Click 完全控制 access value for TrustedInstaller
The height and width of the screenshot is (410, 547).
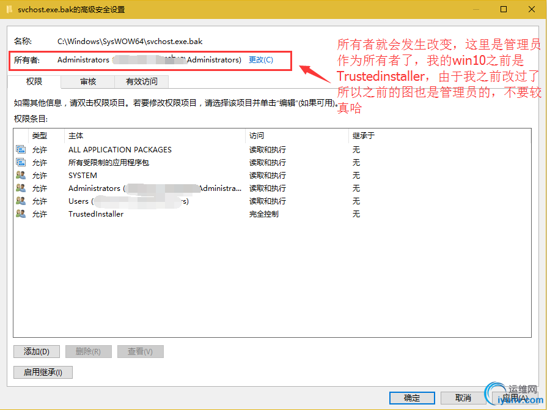point(264,214)
